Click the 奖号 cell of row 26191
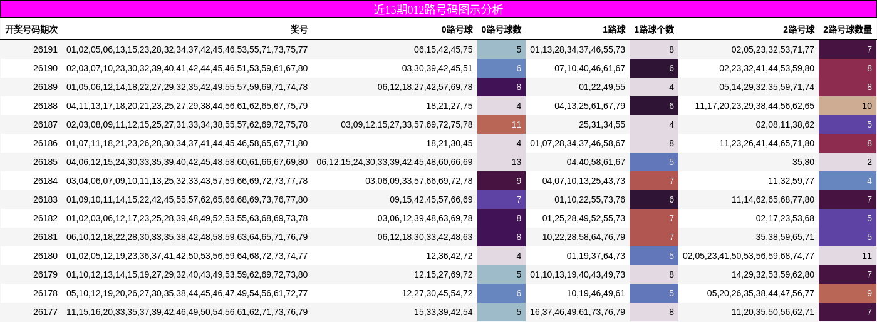 click(187, 49)
